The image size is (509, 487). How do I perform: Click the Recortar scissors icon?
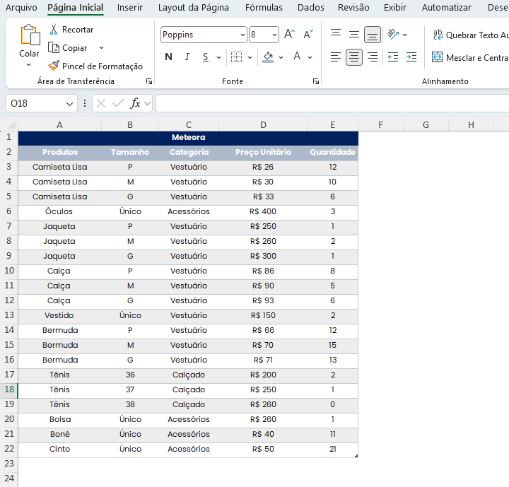click(x=54, y=30)
